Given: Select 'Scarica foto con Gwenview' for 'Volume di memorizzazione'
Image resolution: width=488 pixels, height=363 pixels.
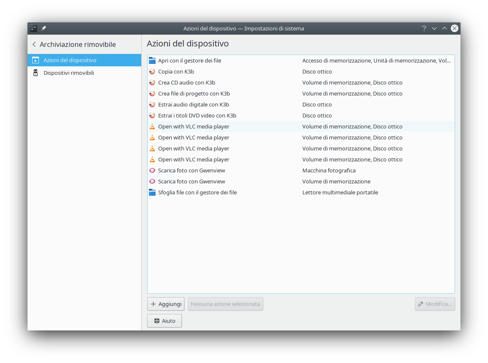Looking at the screenshot, I should coord(192,182).
